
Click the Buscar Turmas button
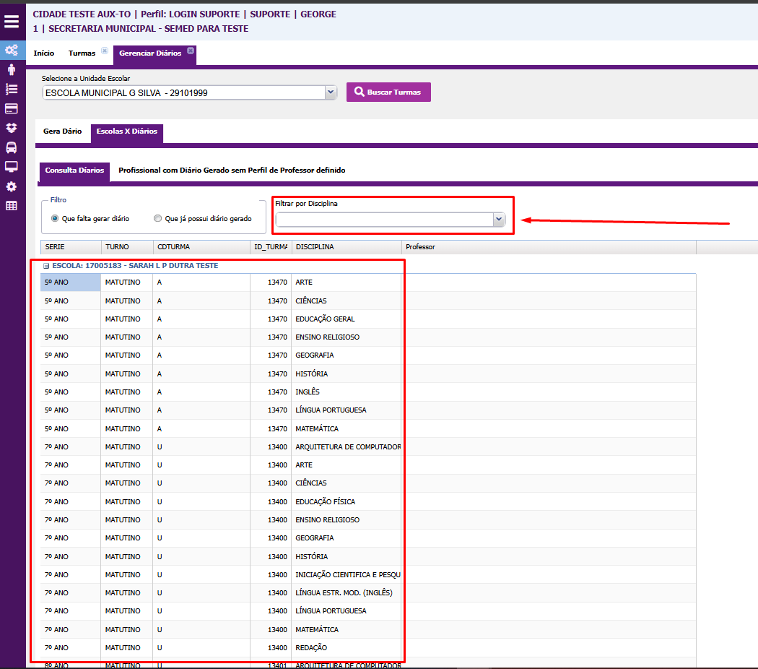[388, 92]
